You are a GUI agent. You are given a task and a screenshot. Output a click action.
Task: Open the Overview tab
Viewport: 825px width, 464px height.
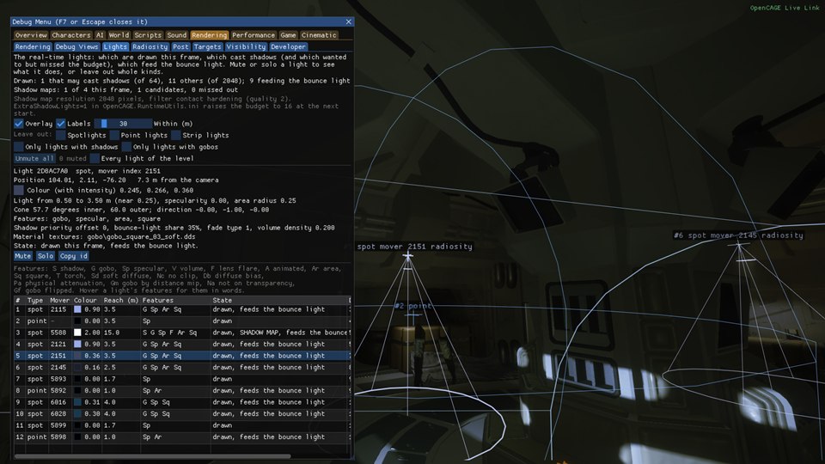pos(31,35)
